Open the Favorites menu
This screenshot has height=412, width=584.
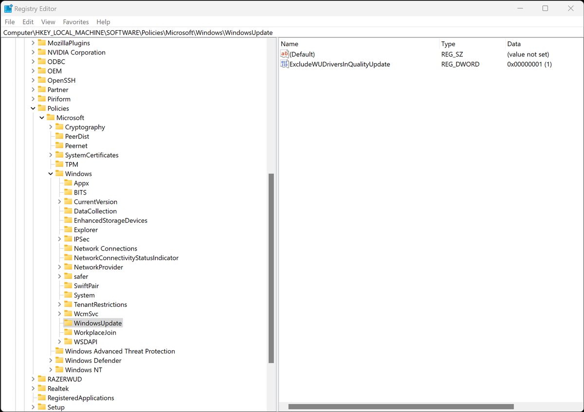click(x=76, y=22)
